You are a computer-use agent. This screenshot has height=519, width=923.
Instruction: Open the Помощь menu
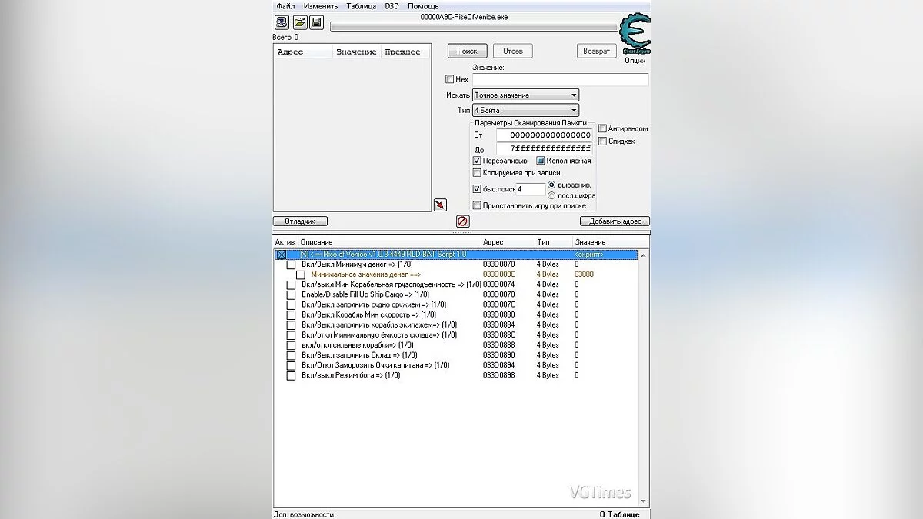(423, 6)
